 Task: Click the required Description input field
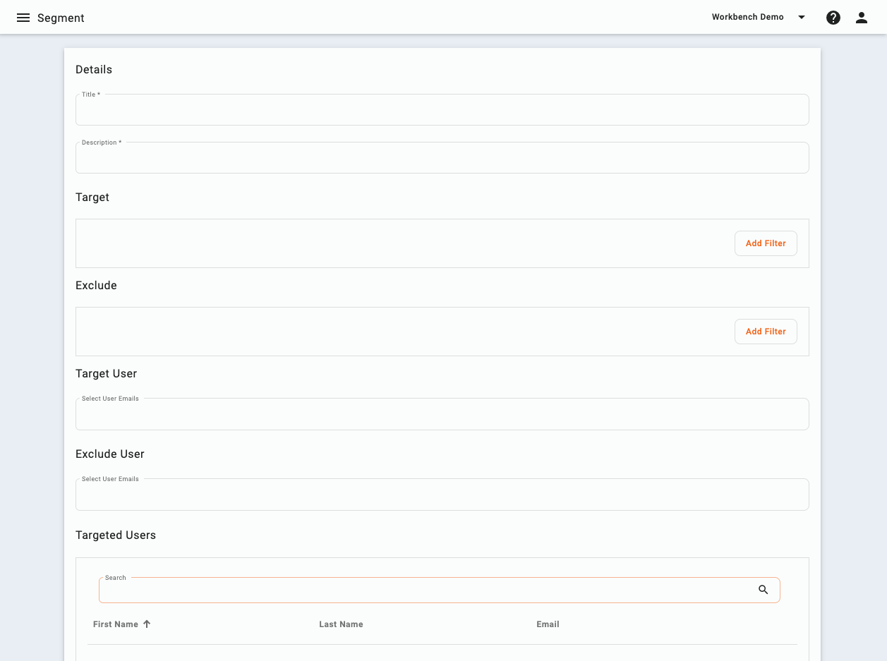click(x=442, y=157)
